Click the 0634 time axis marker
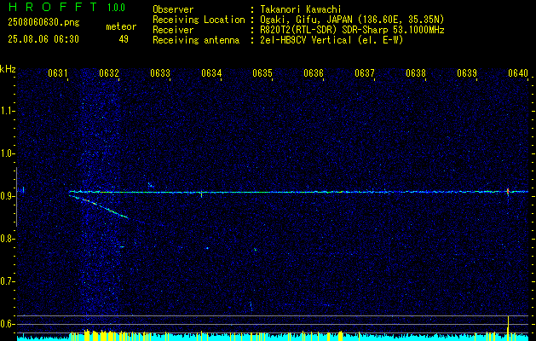 point(211,72)
